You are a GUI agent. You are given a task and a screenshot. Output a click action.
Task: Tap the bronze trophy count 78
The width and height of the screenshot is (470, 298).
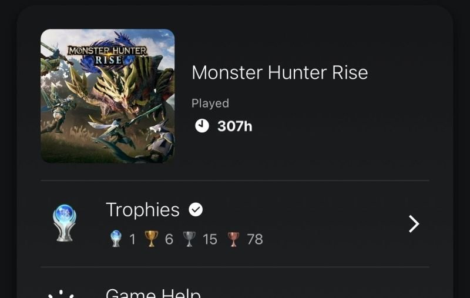pos(254,239)
